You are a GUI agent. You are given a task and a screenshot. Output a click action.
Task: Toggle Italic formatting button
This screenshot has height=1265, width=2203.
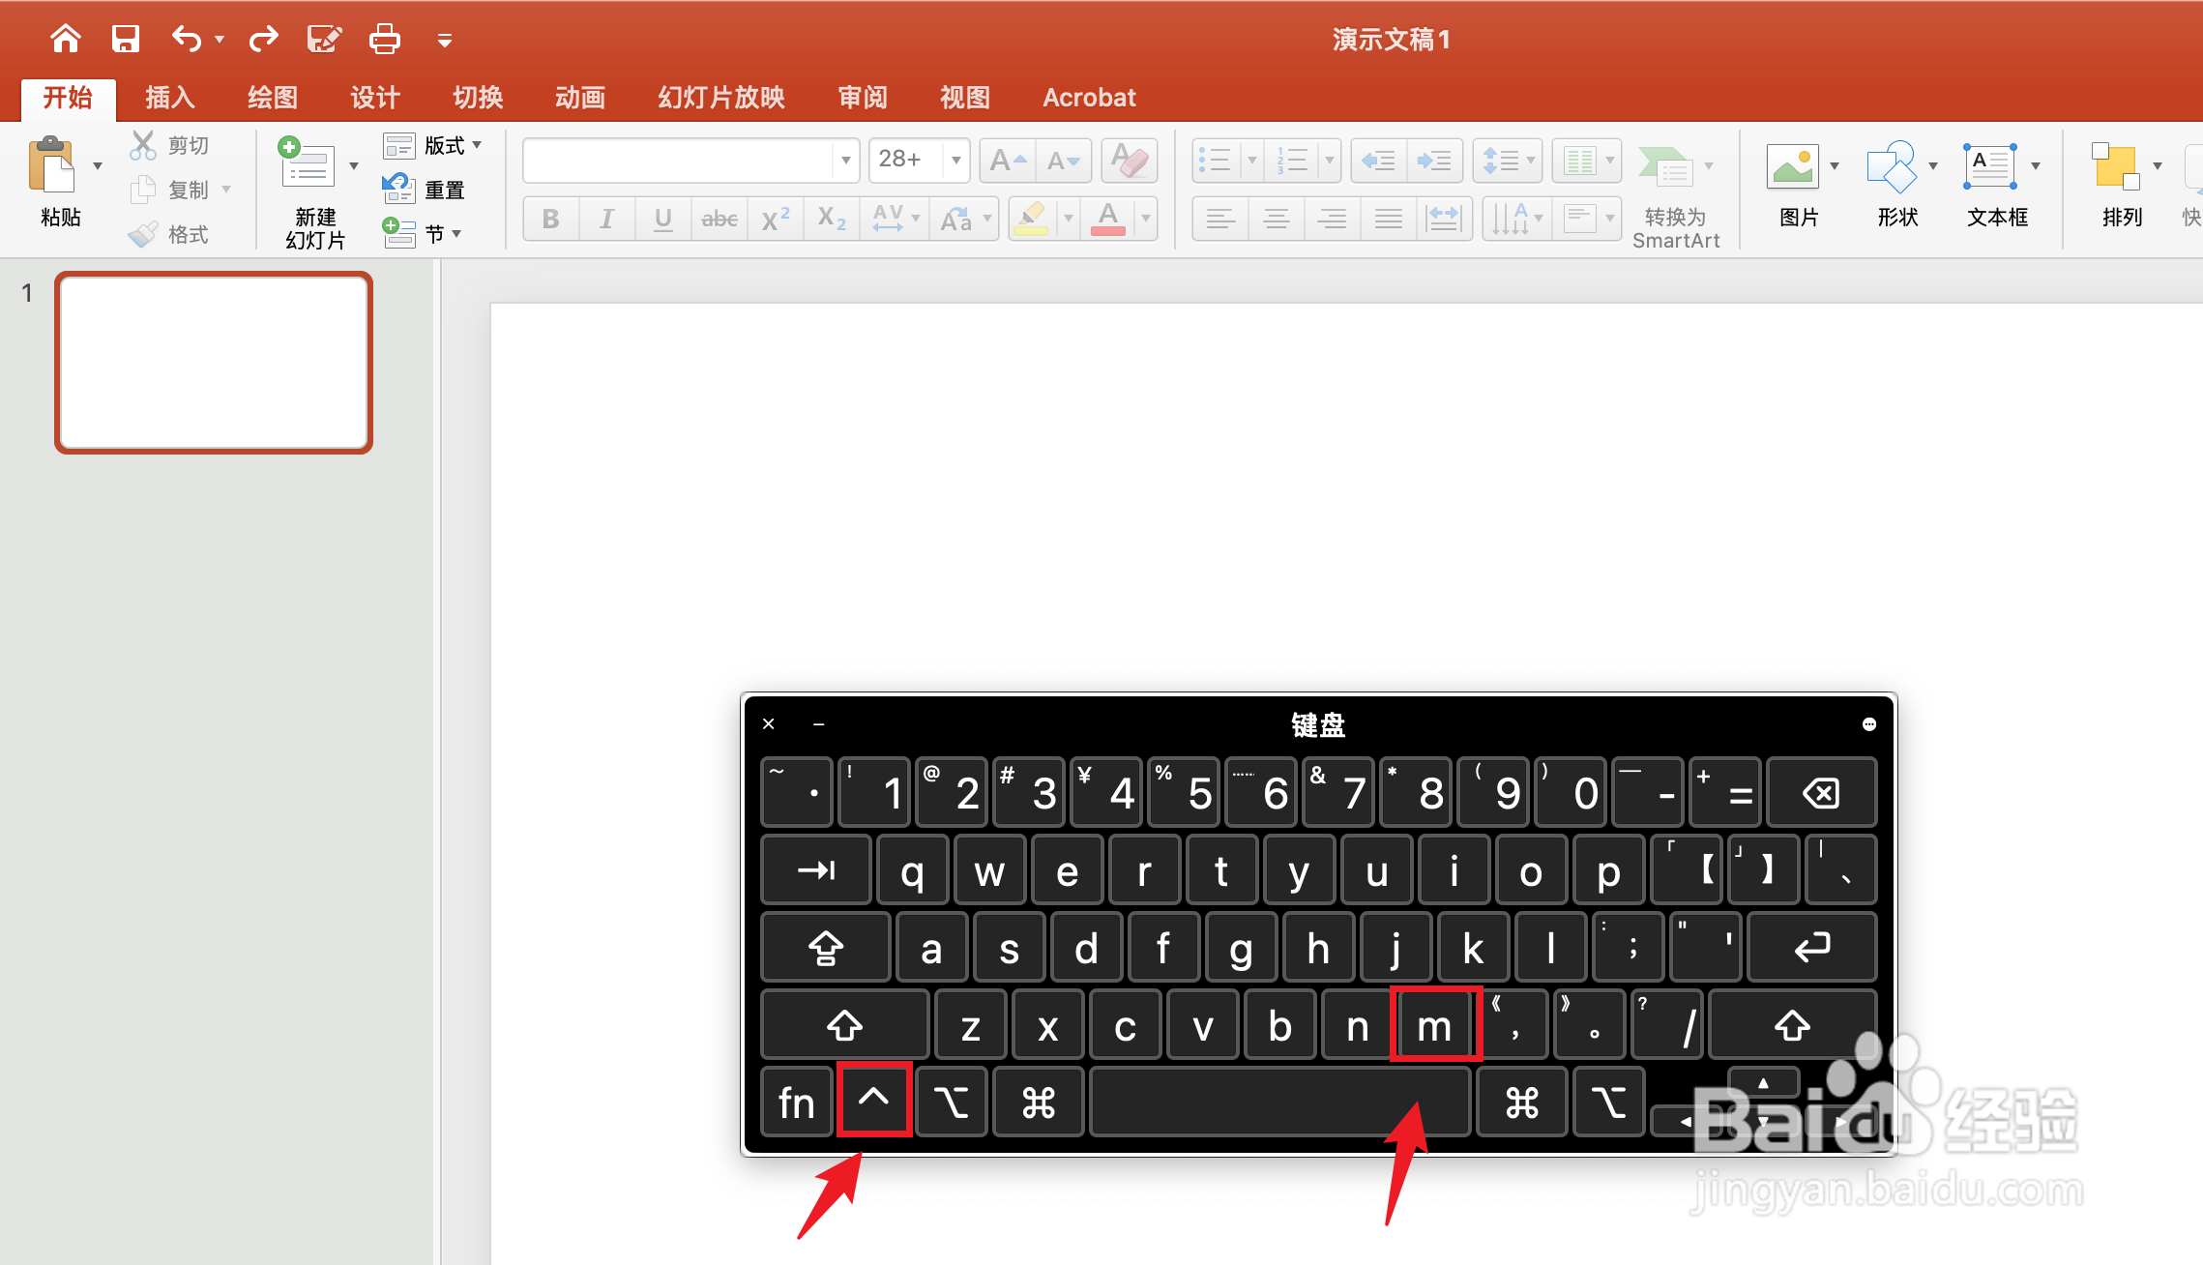pyautogui.click(x=606, y=220)
